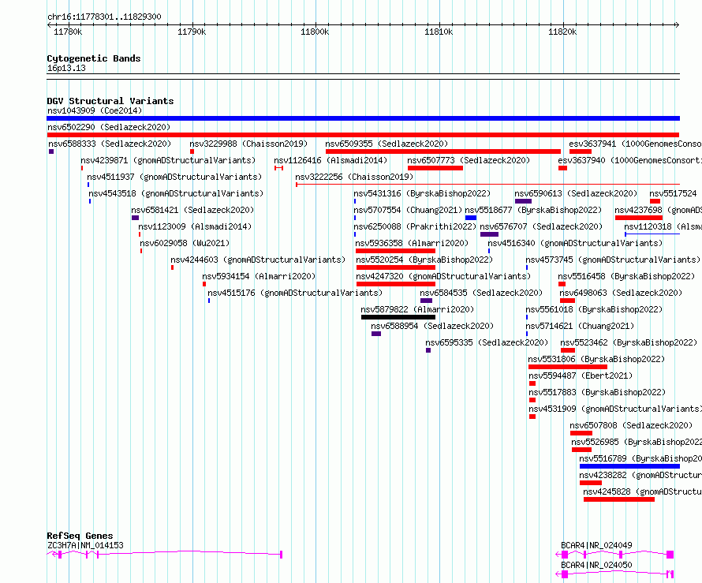Open variant label nsv6588333 (Sedlazeck2020)
This screenshot has height=583, width=702.
coord(109,144)
